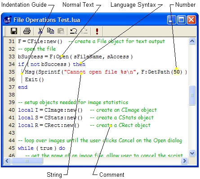The width and height of the screenshot is (200, 179).
Task: Click the grayed Redo arrow icon
Action: (84, 31)
